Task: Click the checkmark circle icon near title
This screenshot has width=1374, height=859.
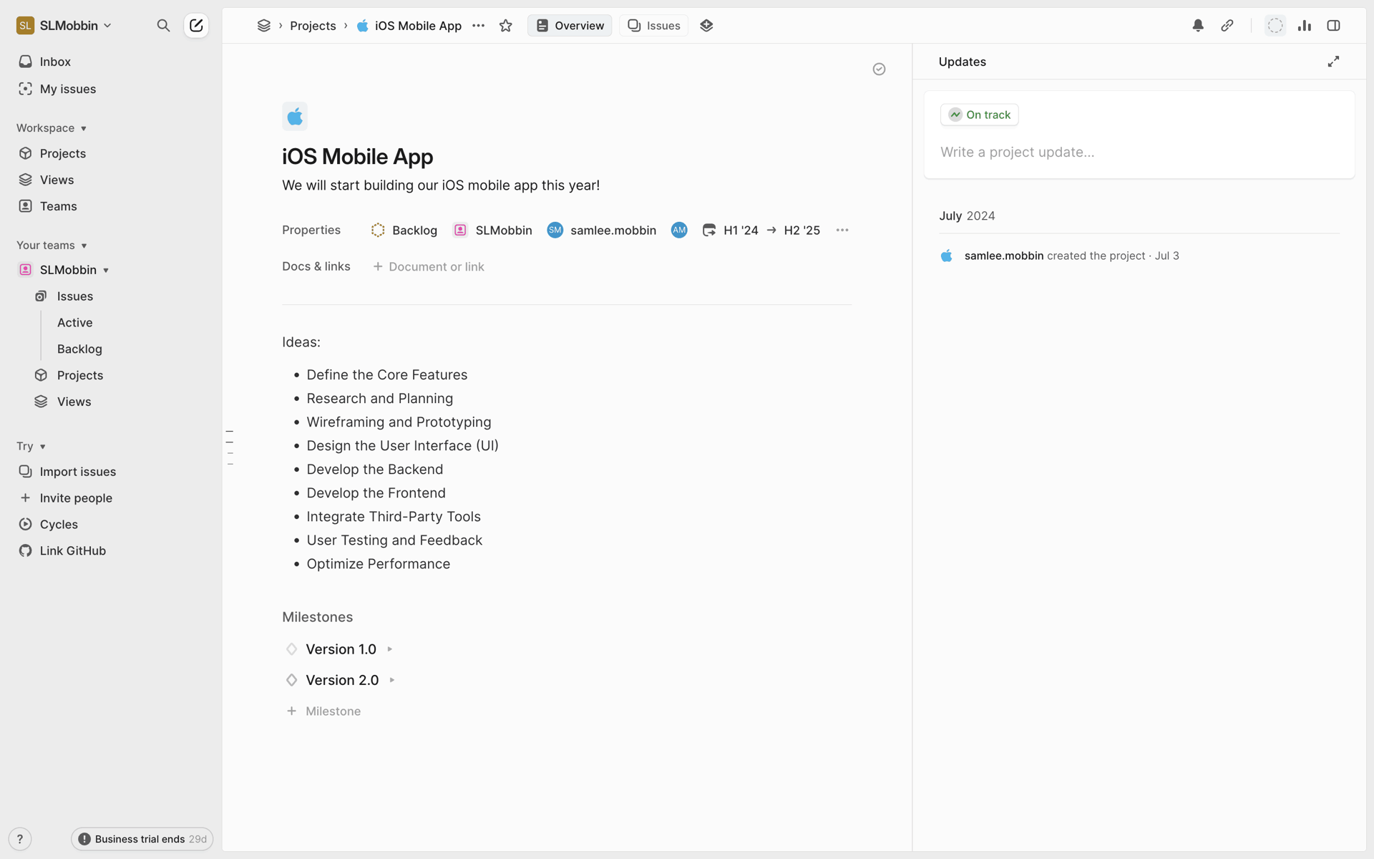Action: pyautogui.click(x=880, y=69)
